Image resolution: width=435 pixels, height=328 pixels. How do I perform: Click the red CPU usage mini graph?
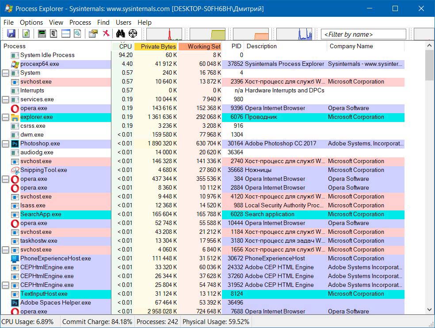click(x=164, y=34)
